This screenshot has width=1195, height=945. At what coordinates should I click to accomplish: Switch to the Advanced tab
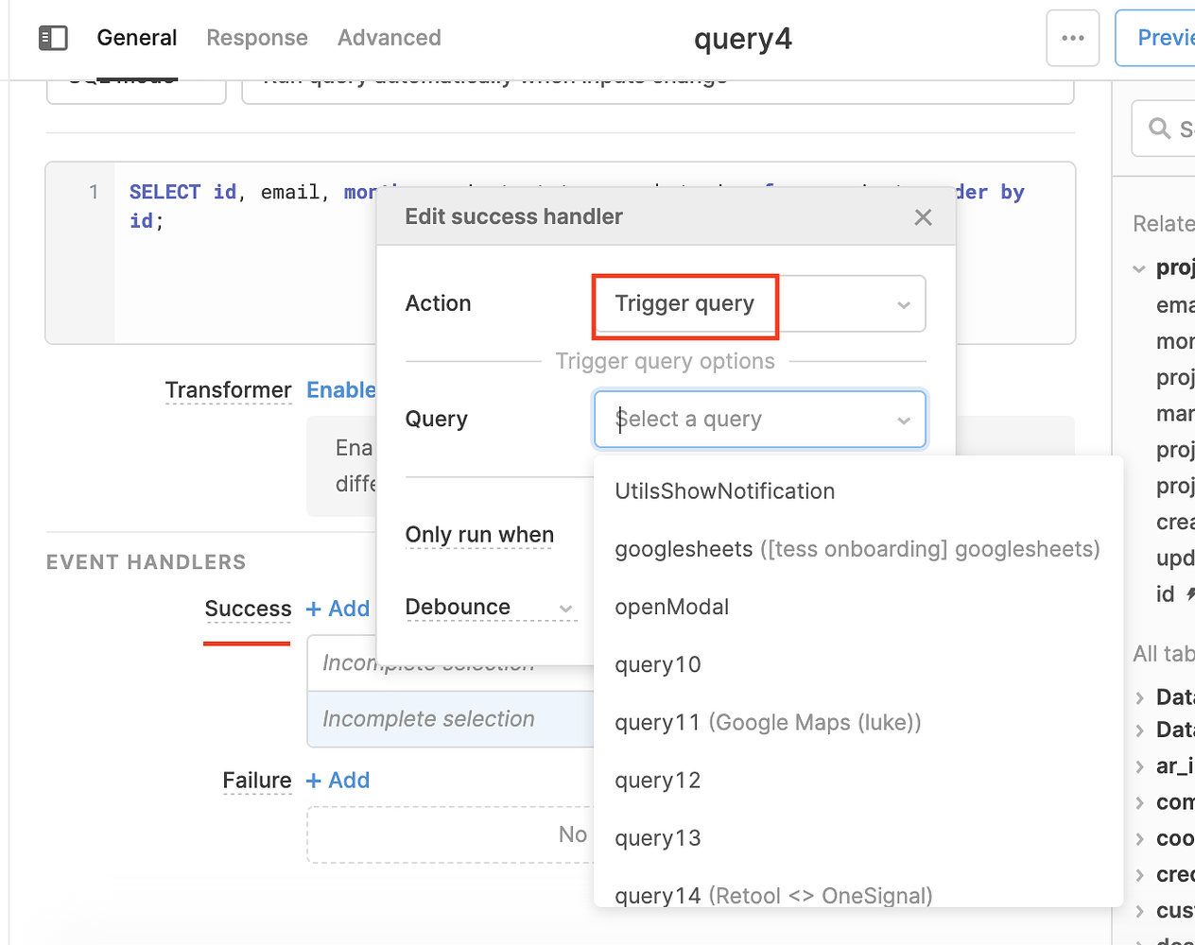coord(389,38)
